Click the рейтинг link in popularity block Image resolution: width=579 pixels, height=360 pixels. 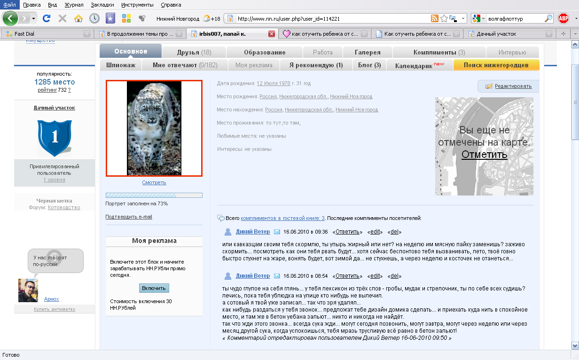point(47,90)
